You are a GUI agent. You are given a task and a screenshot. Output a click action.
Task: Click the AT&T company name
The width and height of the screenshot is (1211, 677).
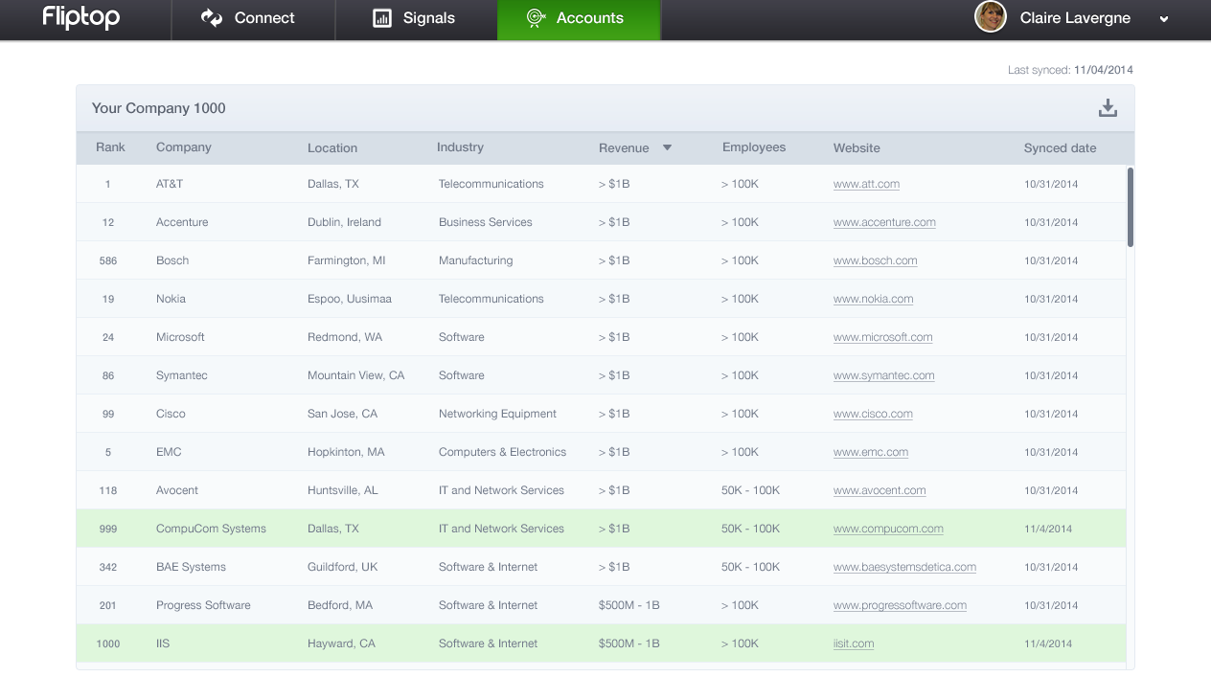click(170, 184)
